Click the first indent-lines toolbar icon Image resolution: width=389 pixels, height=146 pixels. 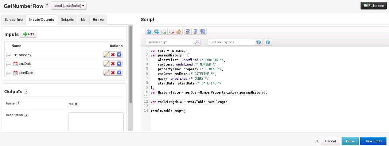(x=188, y=31)
